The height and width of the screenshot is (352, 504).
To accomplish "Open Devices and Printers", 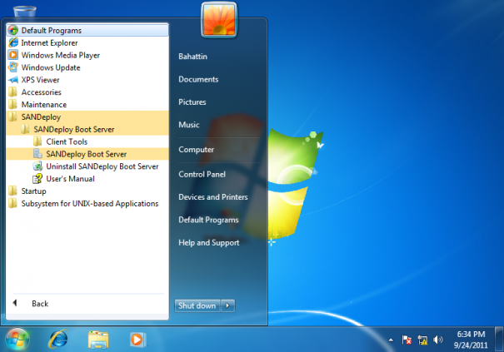I will (x=213, y=197).
